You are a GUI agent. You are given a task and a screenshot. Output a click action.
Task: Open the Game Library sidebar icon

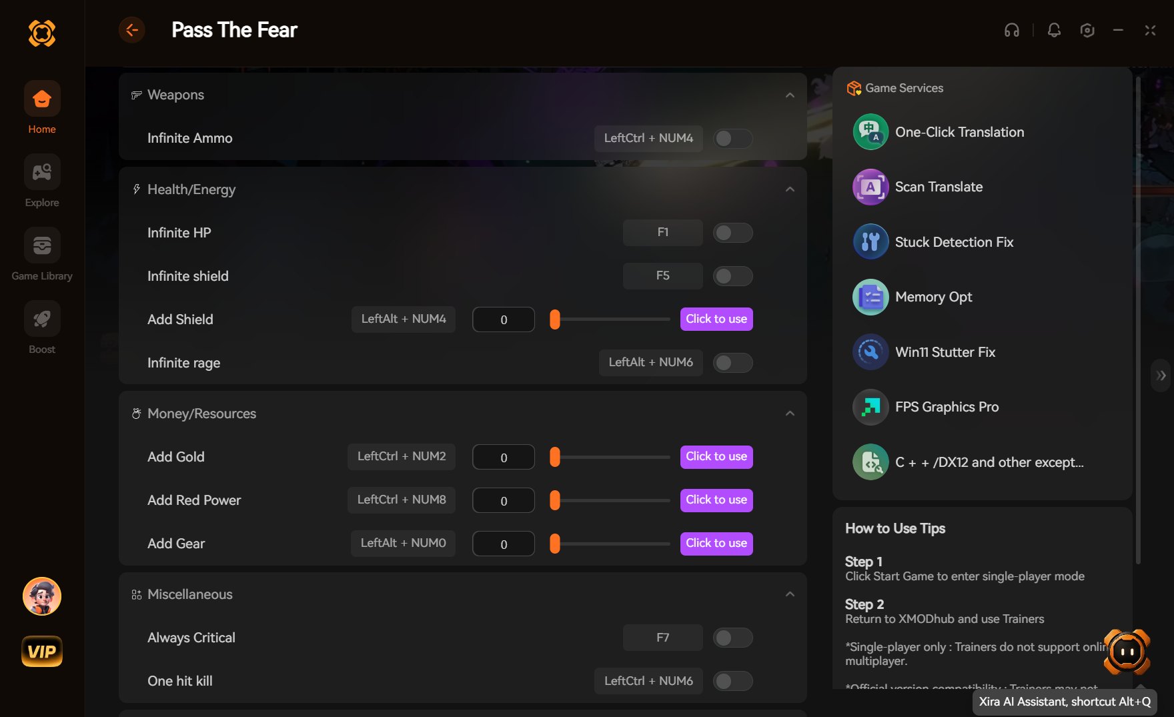42,245
